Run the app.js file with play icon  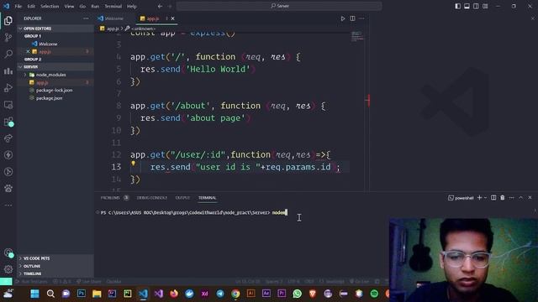pos(342,18)
